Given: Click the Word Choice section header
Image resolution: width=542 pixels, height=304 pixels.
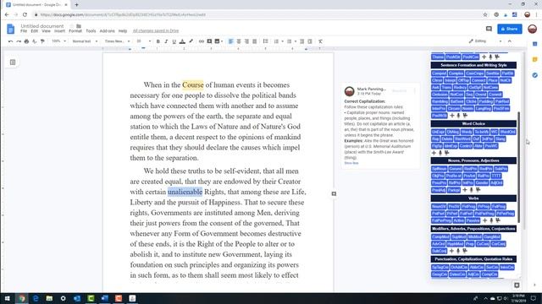Looking at the screenshot, I should coord(473,123).
